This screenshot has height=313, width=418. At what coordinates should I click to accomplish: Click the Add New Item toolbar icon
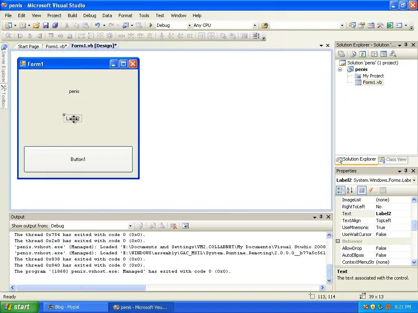pos(22,25)
